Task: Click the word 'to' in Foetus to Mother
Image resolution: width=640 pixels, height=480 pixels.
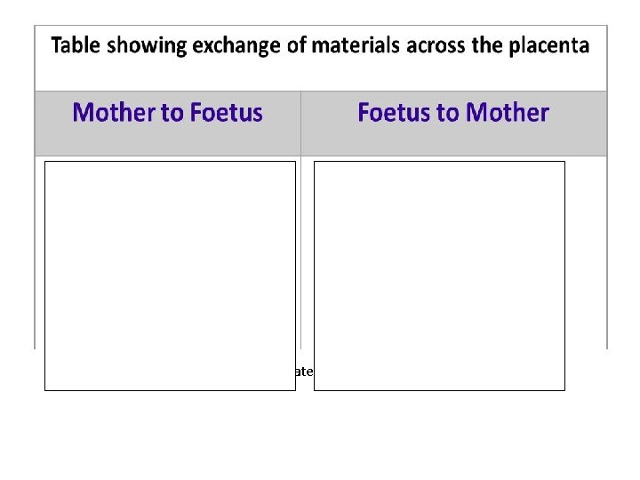Action: (447, 113)
